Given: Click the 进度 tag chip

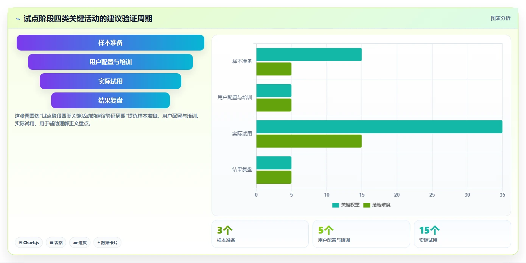Looking at the screenshot, I should pos(80,243).
